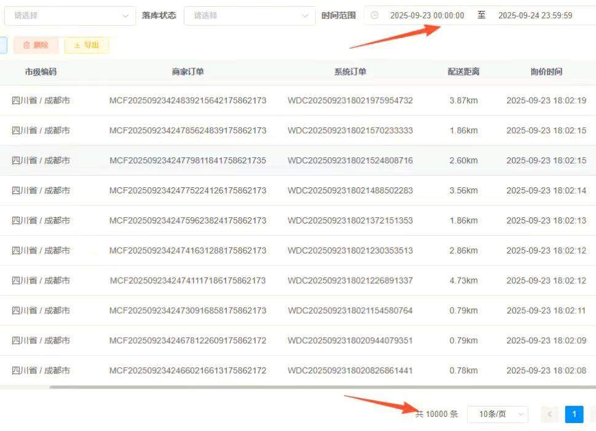Click the 询价时间 column header
This screenshot has width=596, height=431.
546,71
